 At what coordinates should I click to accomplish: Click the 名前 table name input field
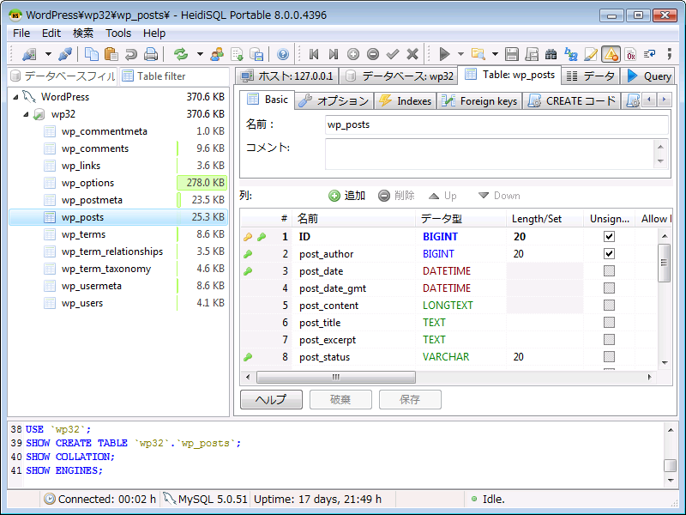(496, 124)
